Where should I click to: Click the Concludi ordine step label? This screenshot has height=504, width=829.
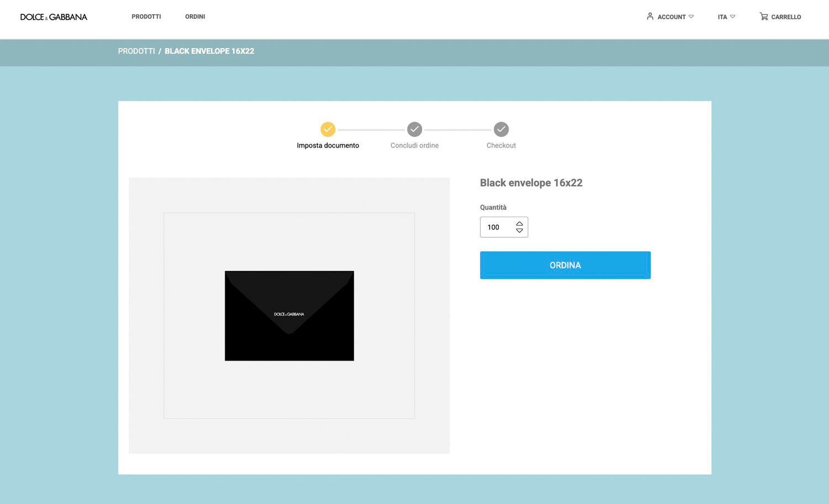tap(414, 145)
